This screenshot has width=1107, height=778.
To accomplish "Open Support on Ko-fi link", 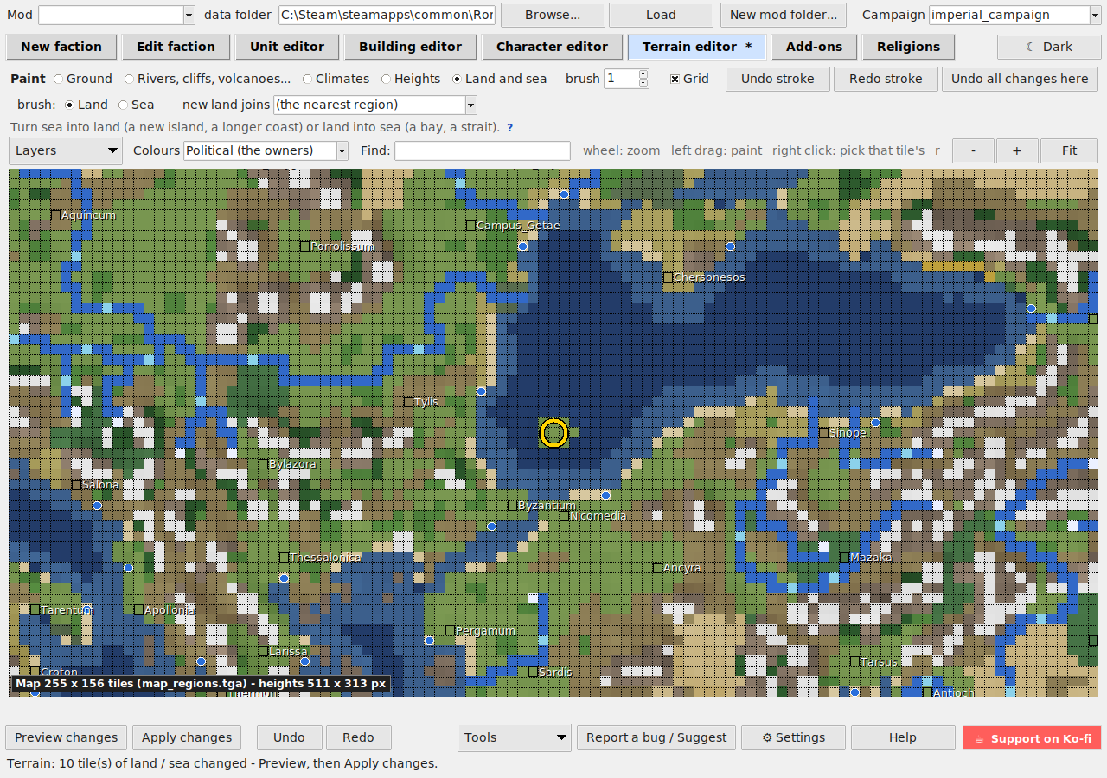I will click(x=1032, y=738).
